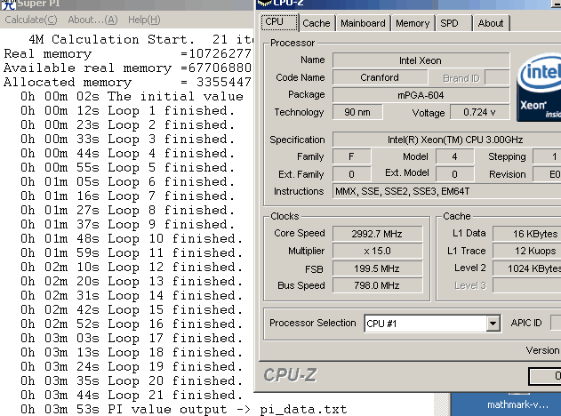Click the mathmark taskbar item
The height and width of the screenshot is (416, 561).
coord(517,404)
